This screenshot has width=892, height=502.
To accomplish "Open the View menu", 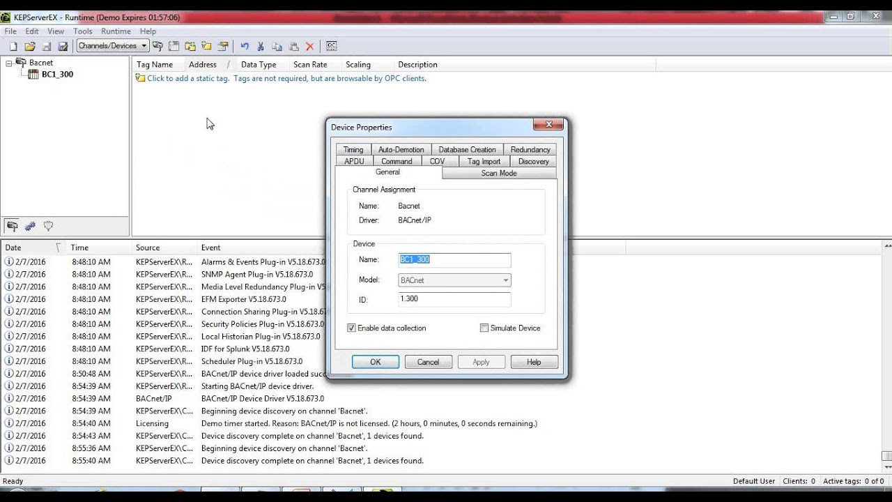I will tap(56, 31).
